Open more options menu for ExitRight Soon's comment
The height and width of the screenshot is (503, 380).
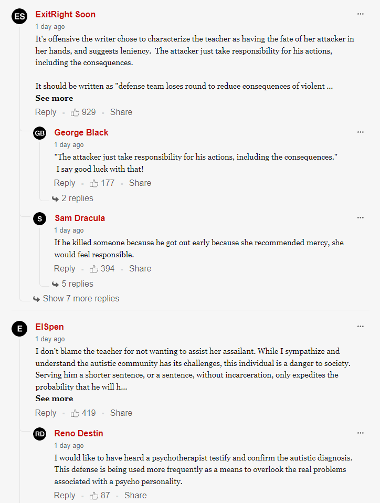[361, 14]
